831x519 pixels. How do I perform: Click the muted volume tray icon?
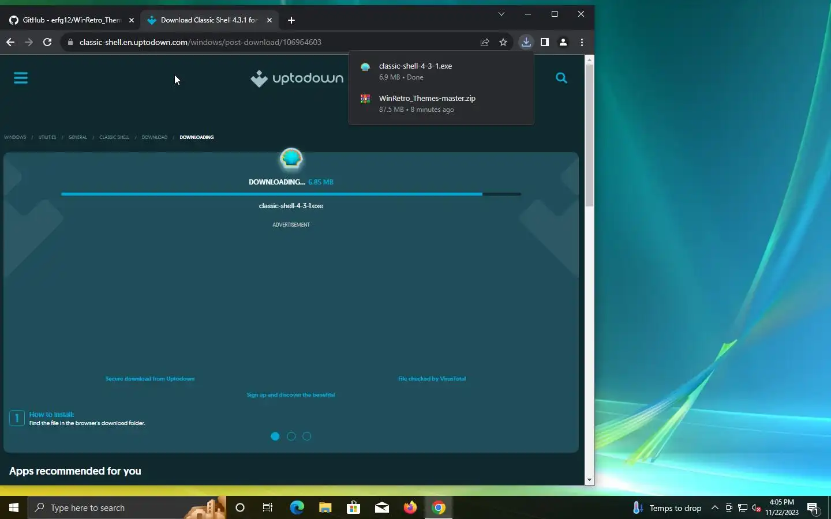pyautogui.click(x=757, y=508)
